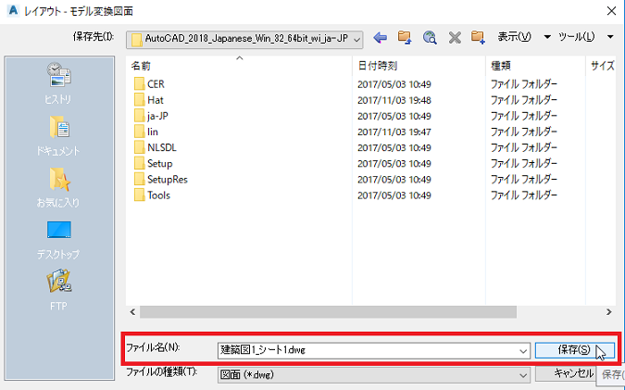The width and height of the screenshot is (625, 390).
Task: Click the Delete X toolbar icon
Action: (x=455, y=38)
